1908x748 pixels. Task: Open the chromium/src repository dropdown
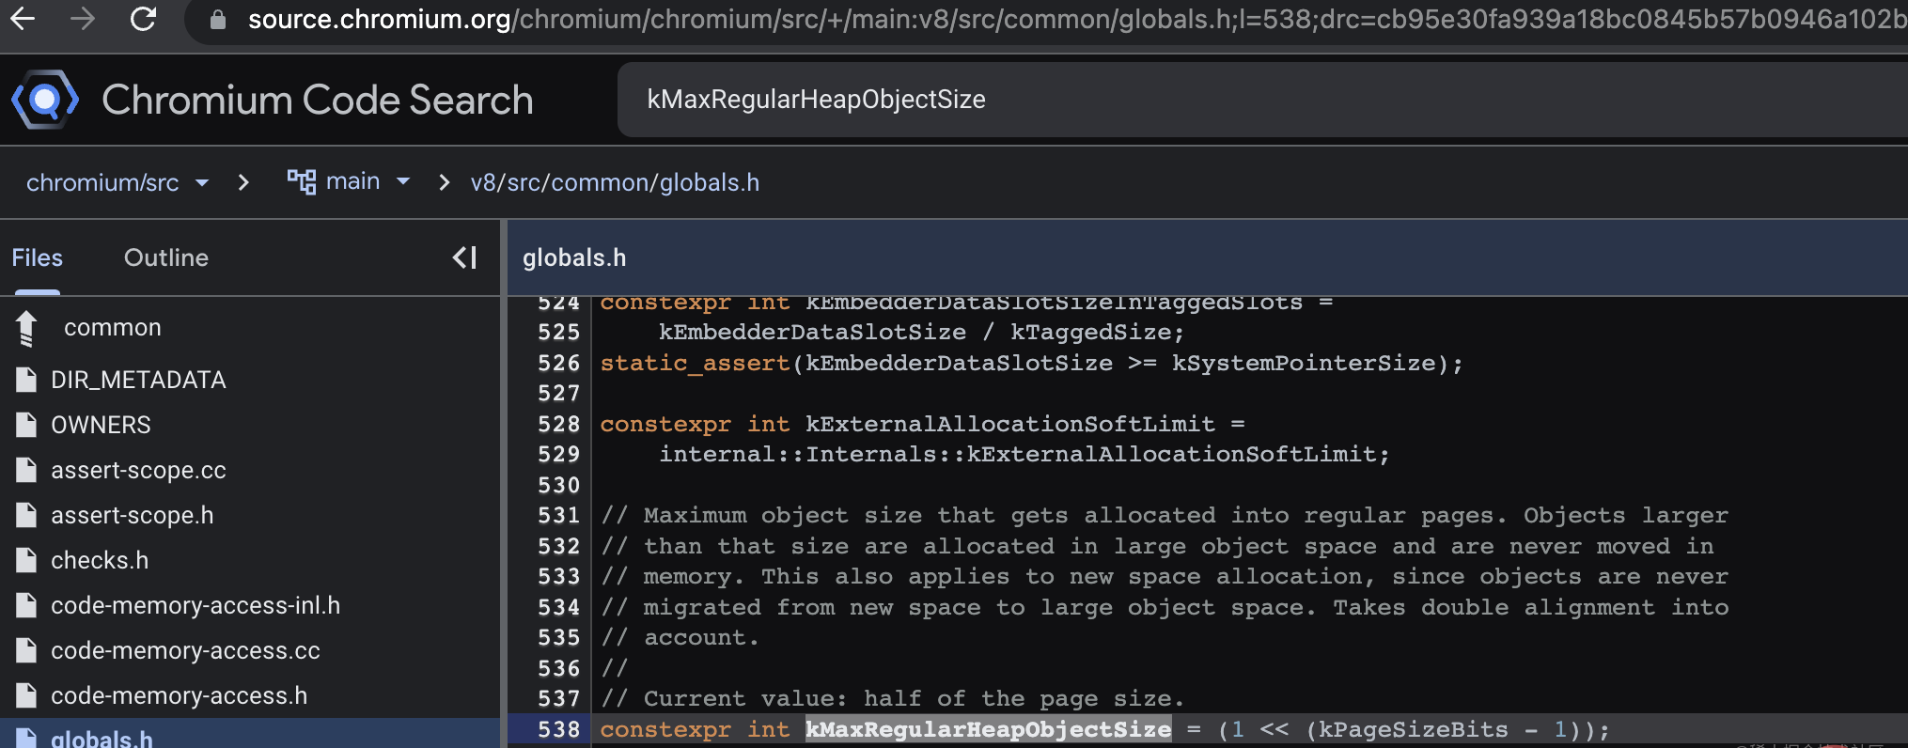117,182
